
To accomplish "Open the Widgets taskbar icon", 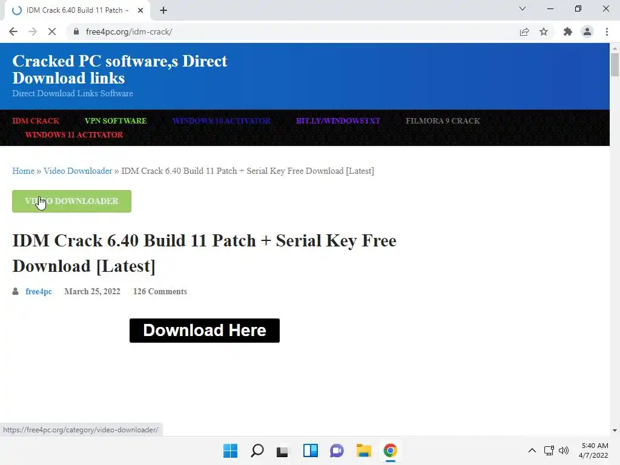I will [x=311, y=450].
